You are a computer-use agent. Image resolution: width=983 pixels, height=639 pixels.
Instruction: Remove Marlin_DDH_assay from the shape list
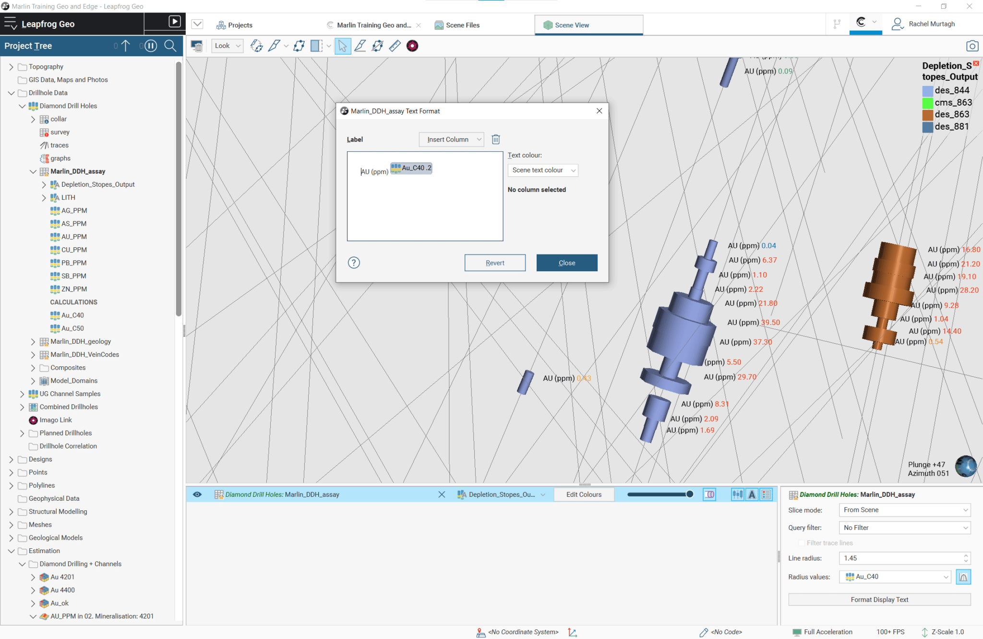pos(442,494)
